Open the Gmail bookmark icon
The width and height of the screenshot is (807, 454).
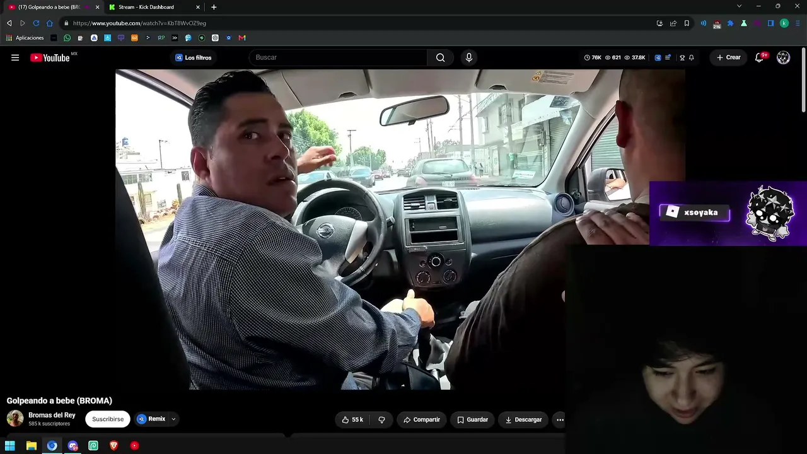coord(241,38)
